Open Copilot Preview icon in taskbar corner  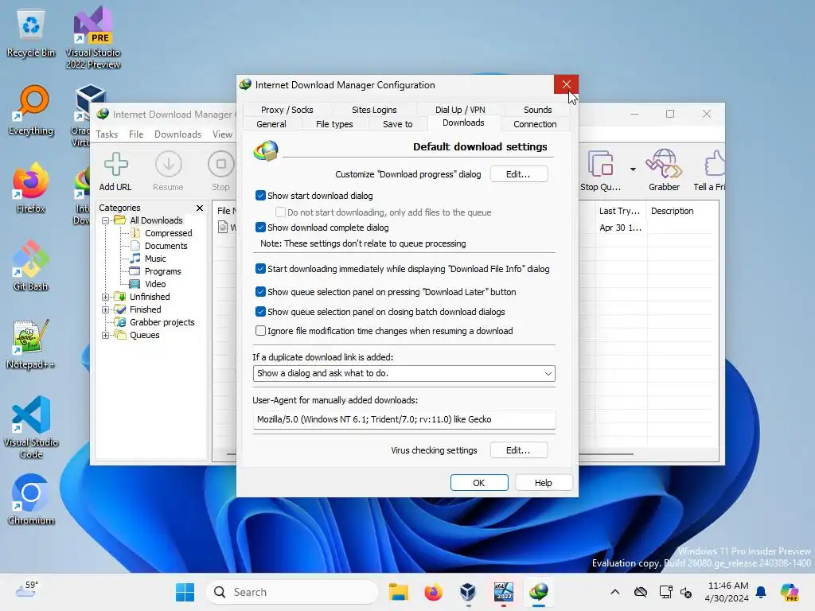790,592
